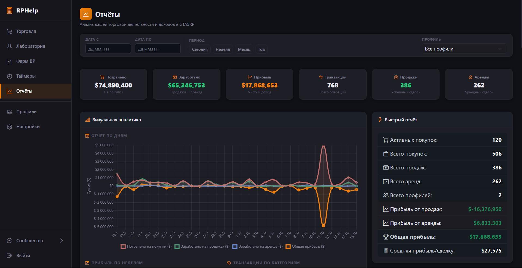Select the Год period button
This screenshot has width=522, height=268.
(x=262, y=49)
